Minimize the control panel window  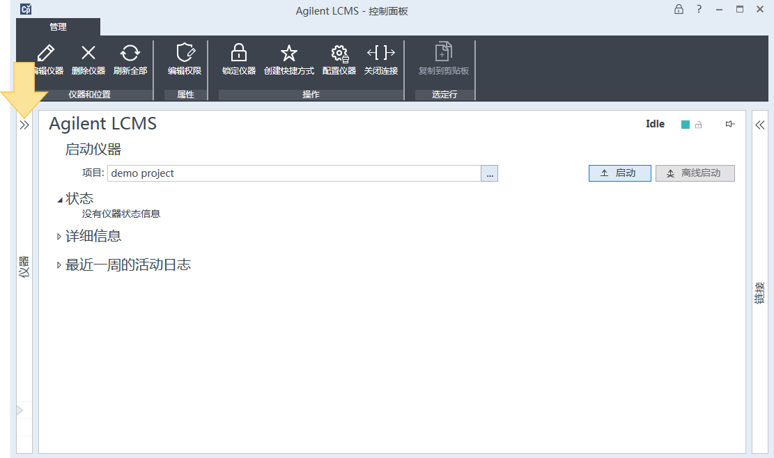point(719,9)
